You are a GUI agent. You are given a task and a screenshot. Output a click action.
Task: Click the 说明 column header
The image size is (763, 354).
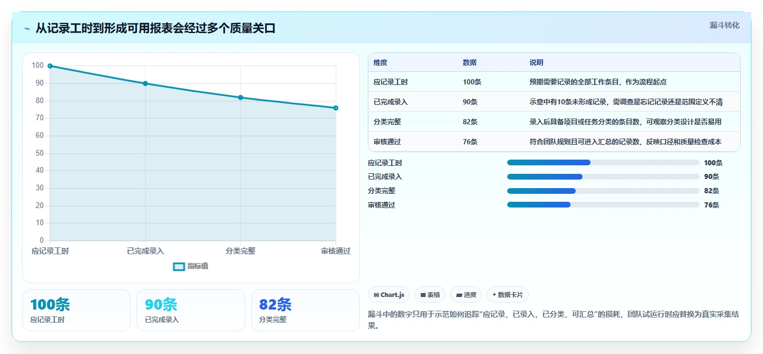tap(536, 63)
